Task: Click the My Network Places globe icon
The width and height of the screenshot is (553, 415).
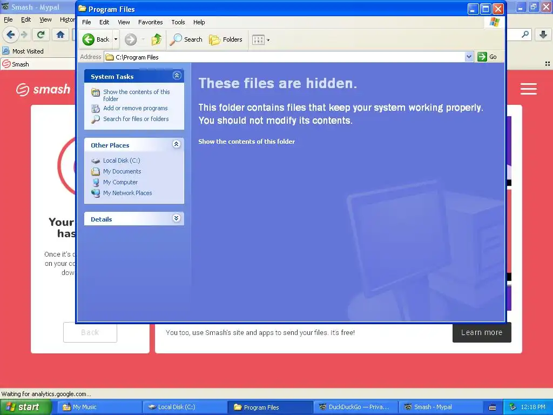Action: click(96, 193)
